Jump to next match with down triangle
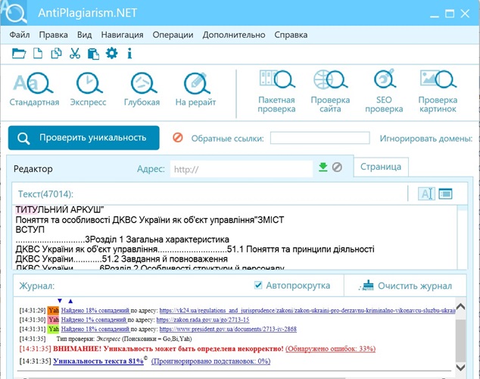 click(x=60, y=301)
